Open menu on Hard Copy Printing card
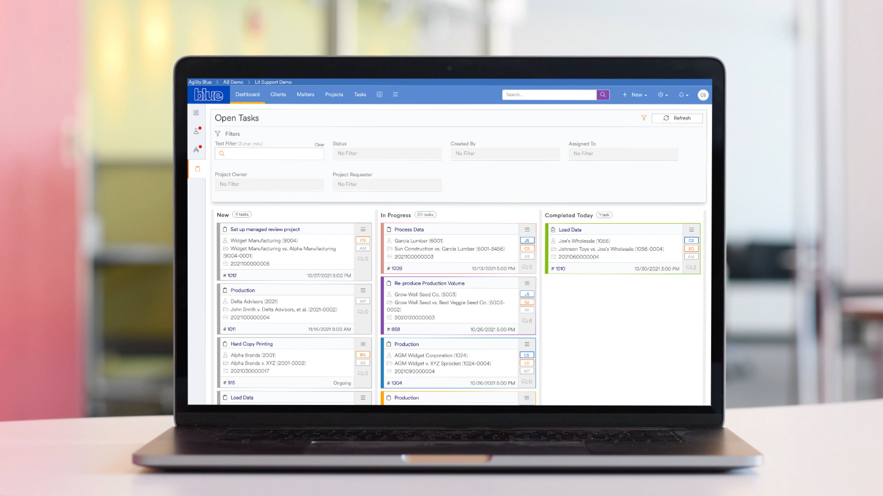 363,344
